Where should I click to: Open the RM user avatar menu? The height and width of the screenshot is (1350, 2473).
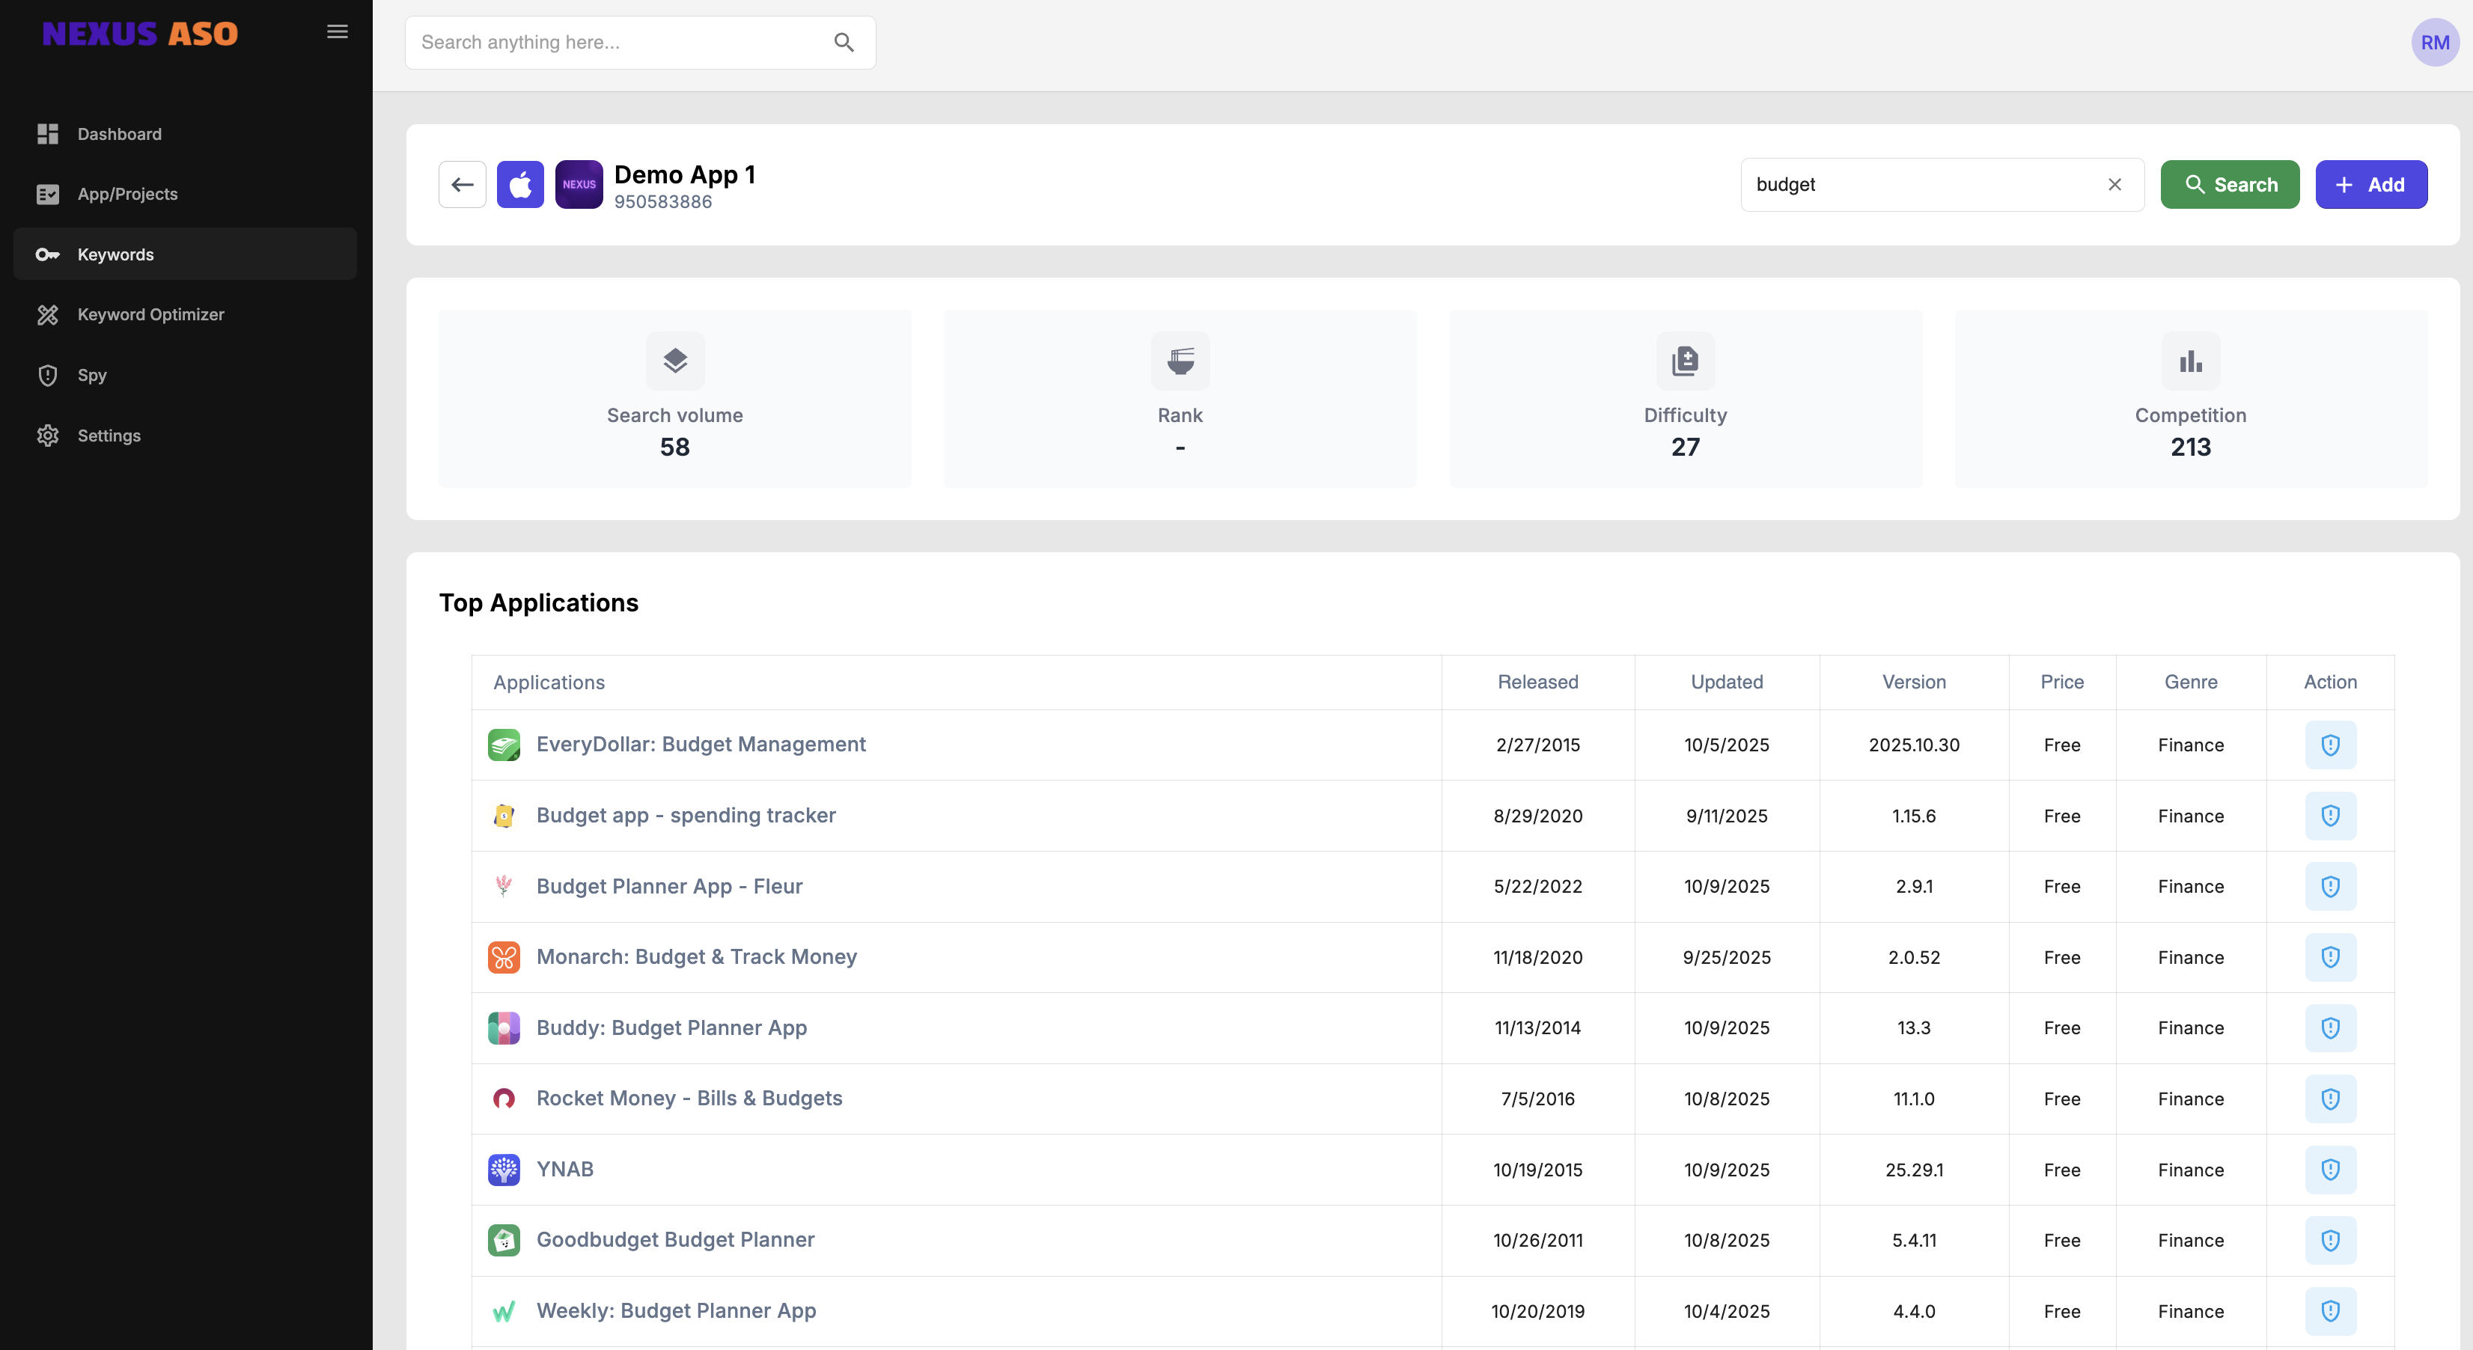point(2435,42)
